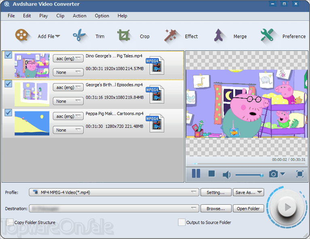Click the Profile MP4 file icon
310x239 pixels.
tap(36, 192)
